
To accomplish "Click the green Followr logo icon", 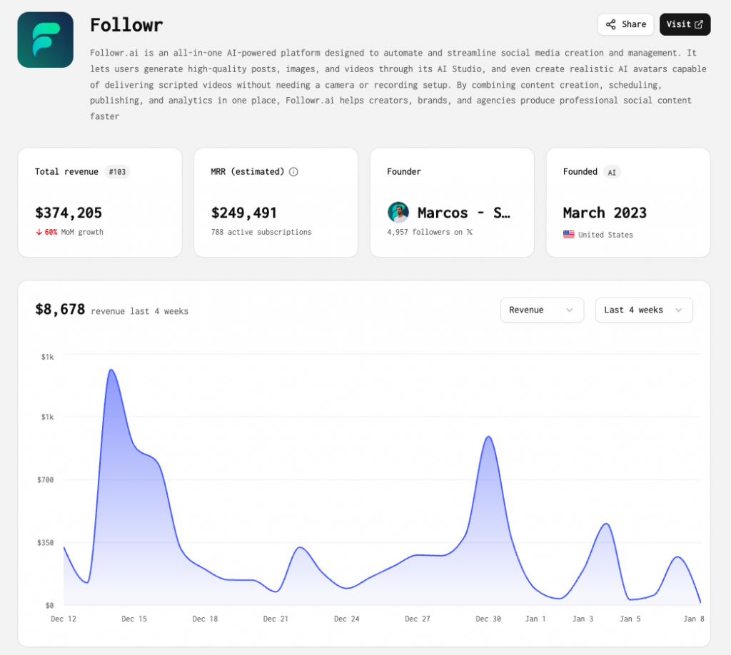I will (45, 39).
